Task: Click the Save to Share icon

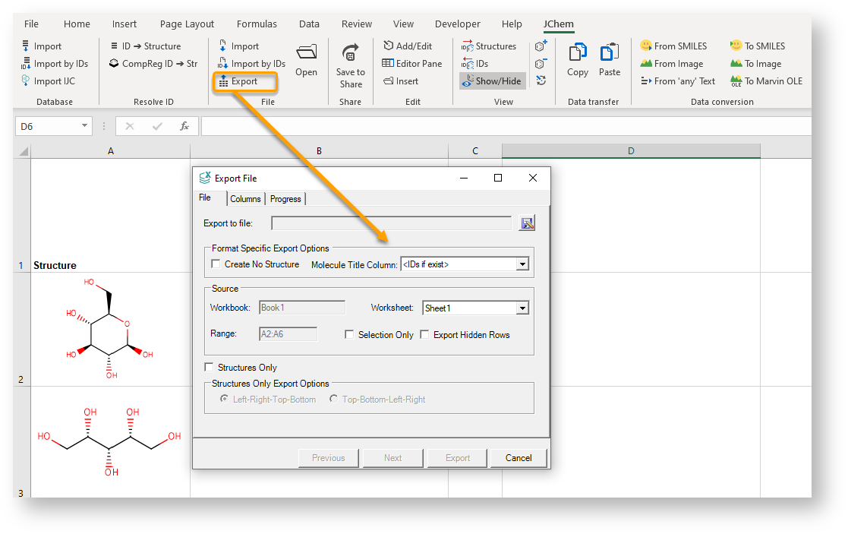Action: coord(350,54)
